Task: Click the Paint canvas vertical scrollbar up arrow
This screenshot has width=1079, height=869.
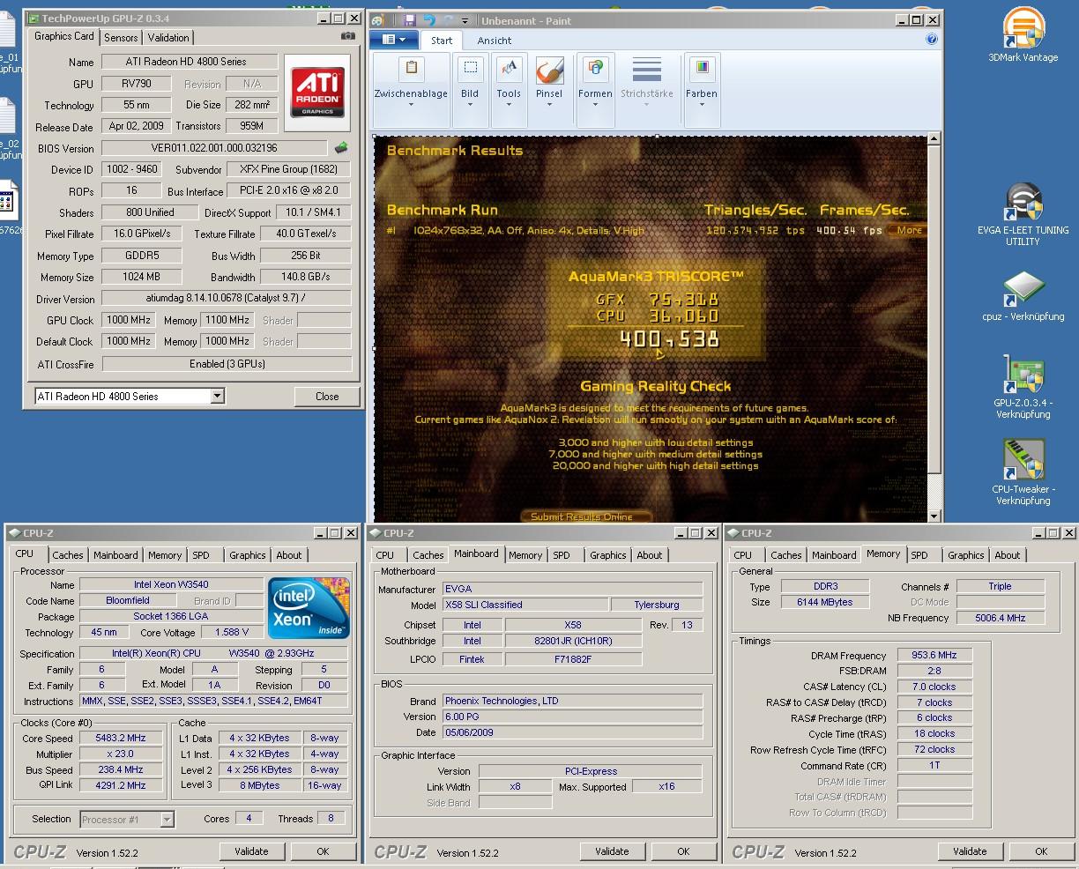Action: pos(934,139)
